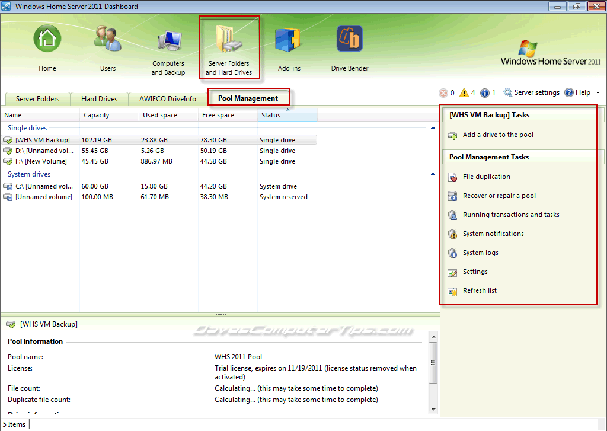Image resolution: width=607 pixels, height=431 pixels.
Task: Click the Settings task icon
Action: click(x=452, y=273)
